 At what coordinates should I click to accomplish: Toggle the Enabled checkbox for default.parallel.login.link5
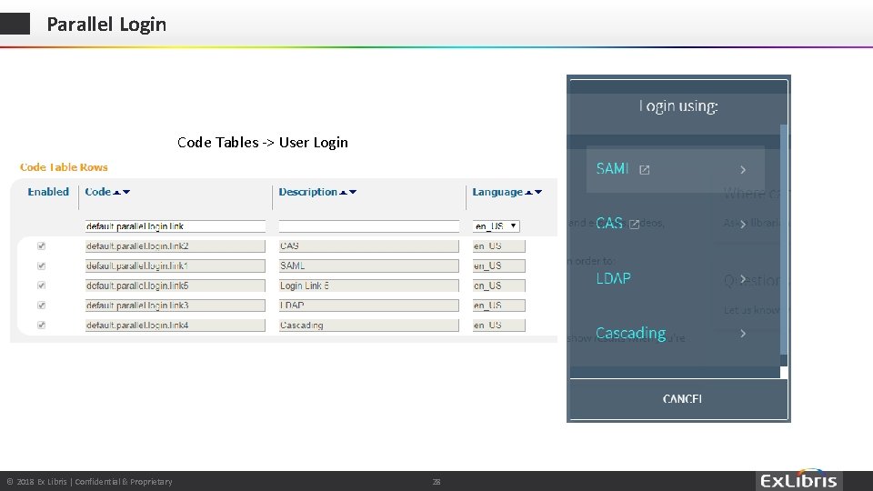pyautogui.click(x=41, y=286)
